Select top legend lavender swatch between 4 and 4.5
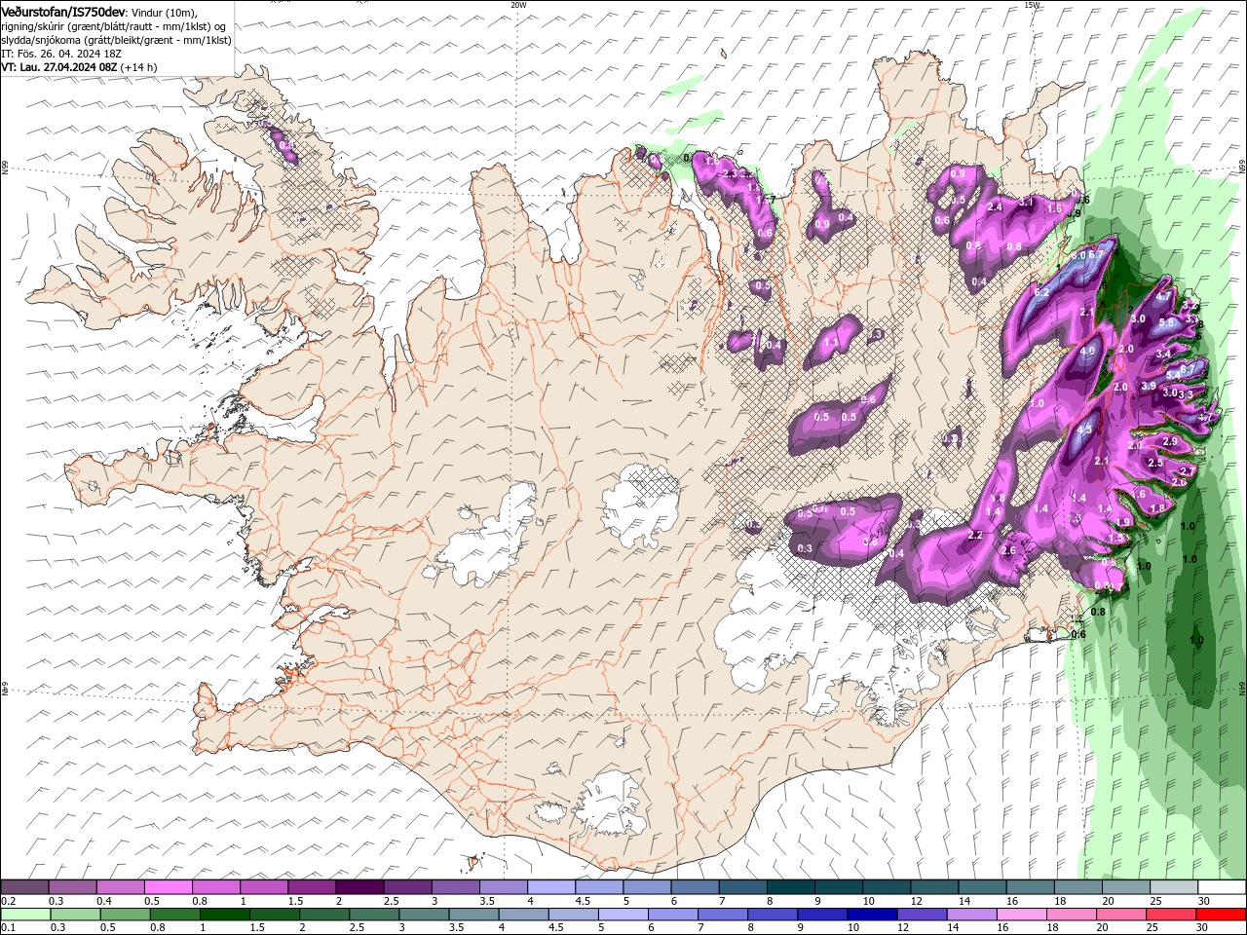1247x935 pixels. (x=550, y=887)
